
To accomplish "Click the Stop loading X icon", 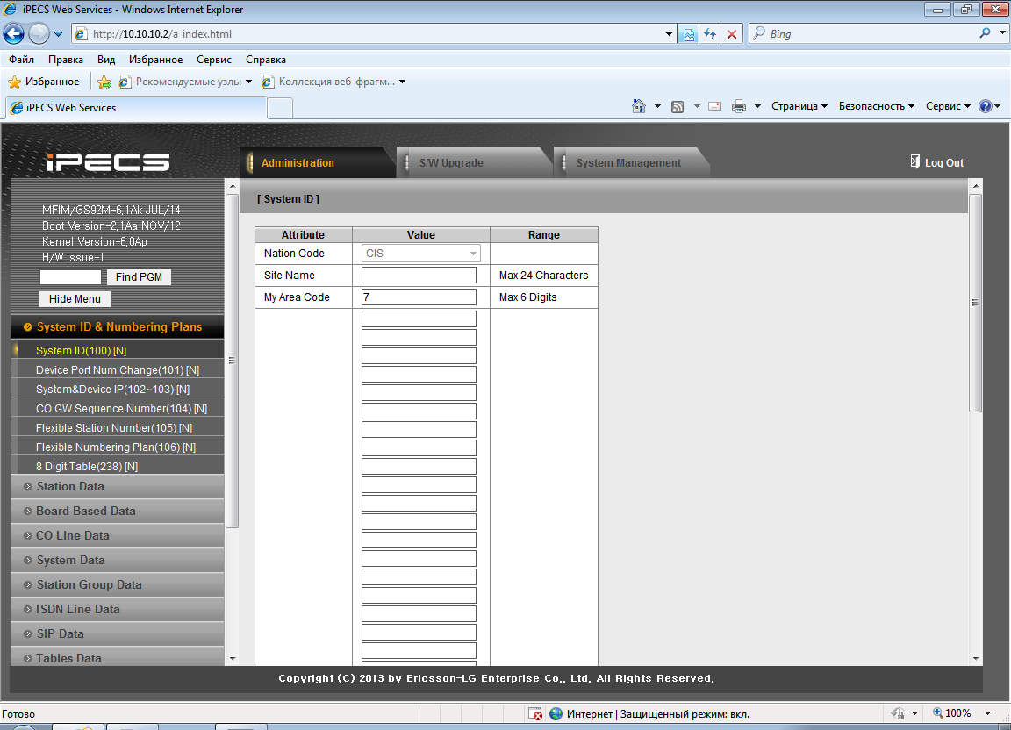I will (732, 34).
